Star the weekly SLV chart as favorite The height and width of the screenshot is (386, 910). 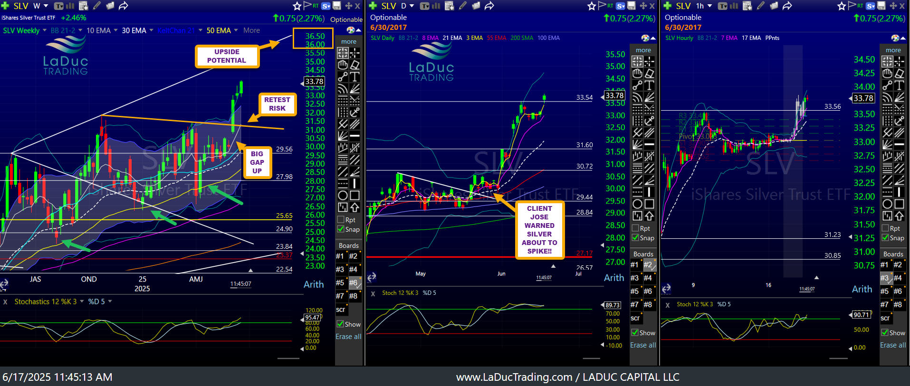click(297, 6)
